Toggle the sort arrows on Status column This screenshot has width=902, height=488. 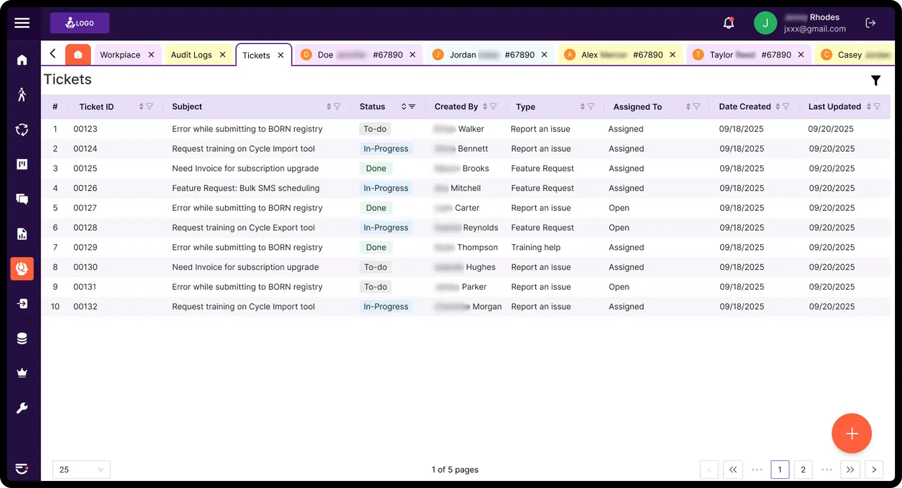pyautogui.click(x=404, y=107)
